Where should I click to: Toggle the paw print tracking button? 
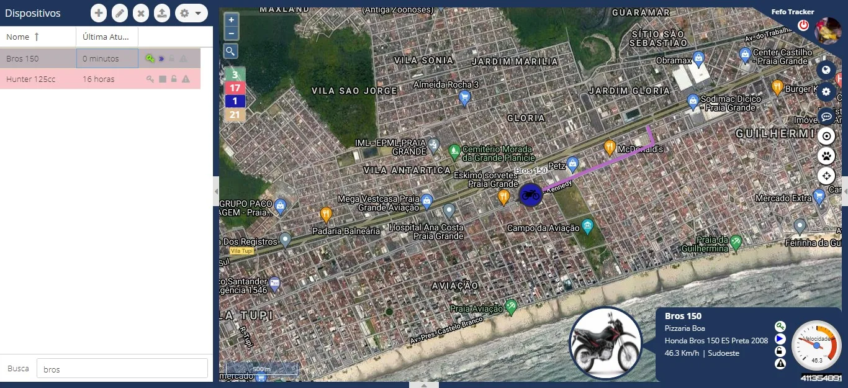pos(826,155)
